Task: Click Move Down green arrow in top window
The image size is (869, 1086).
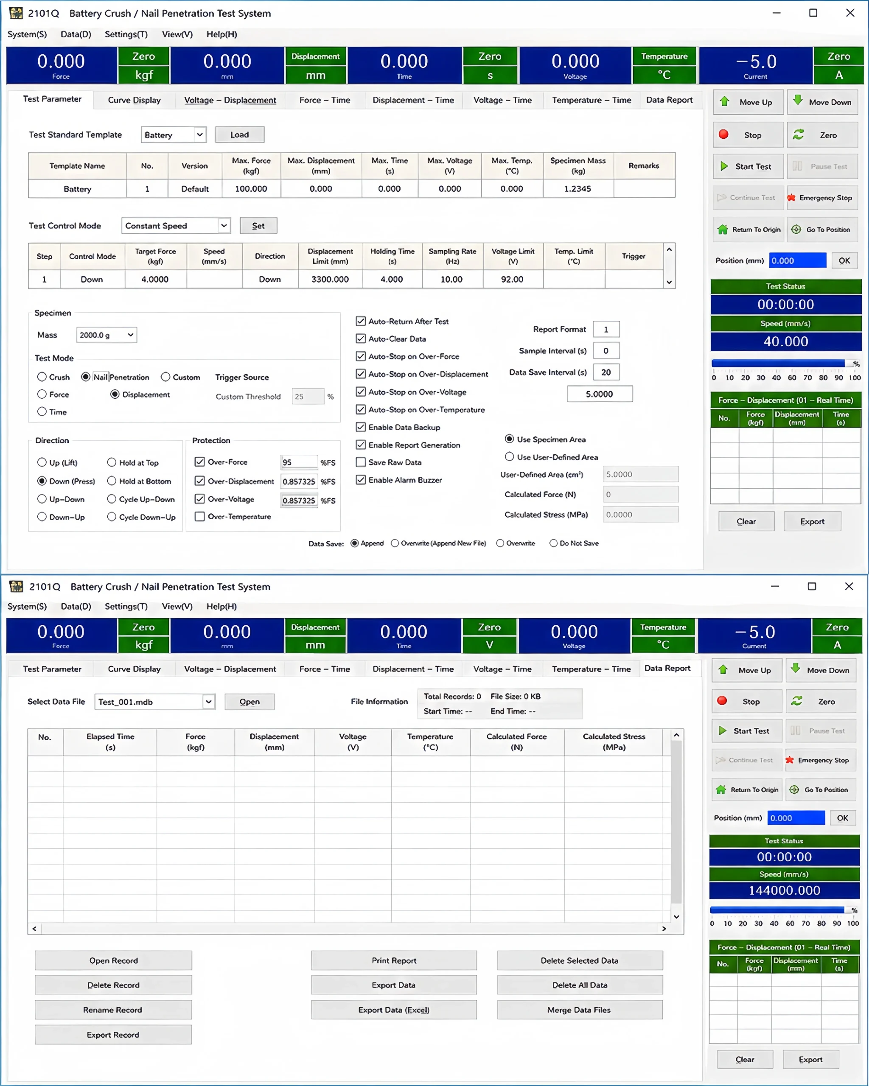Action: (x=797, y=100)
